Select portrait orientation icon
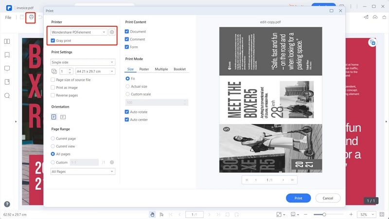 tap(54, 117)
